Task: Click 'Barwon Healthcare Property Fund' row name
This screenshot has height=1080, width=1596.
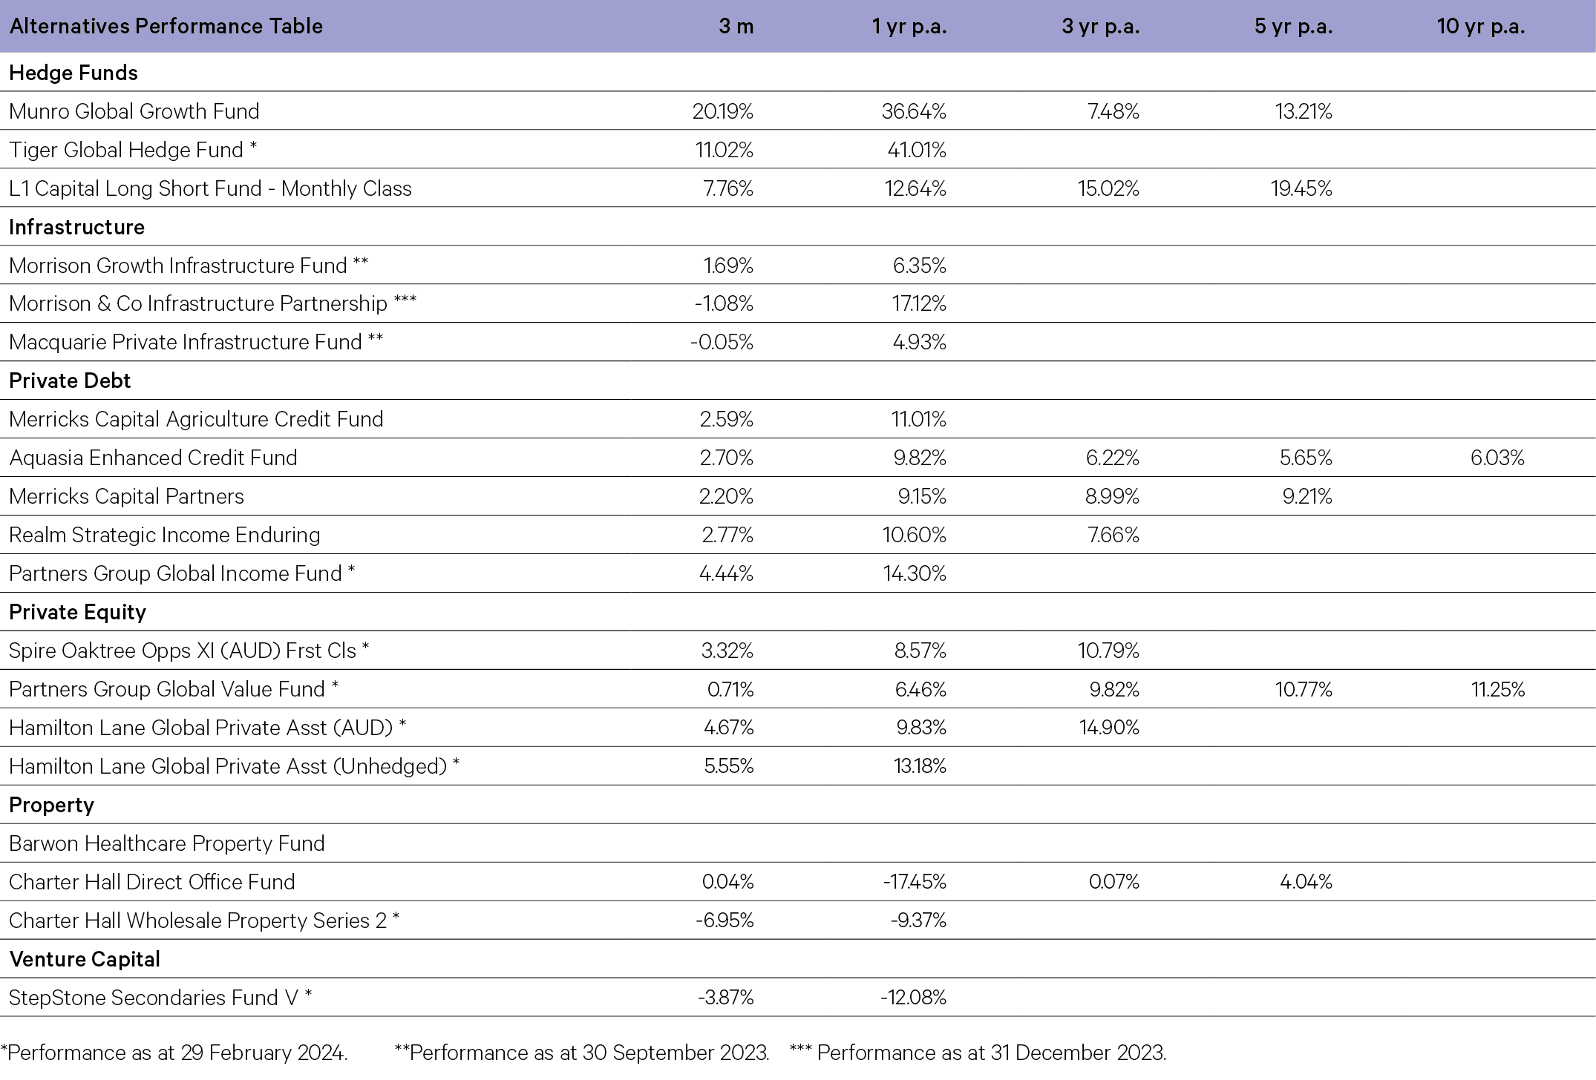Action: click(x=167, y=843)
